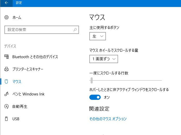Click the search magnifier icon
The height and width of the screenshot is (135, 181).
(75, 30)
